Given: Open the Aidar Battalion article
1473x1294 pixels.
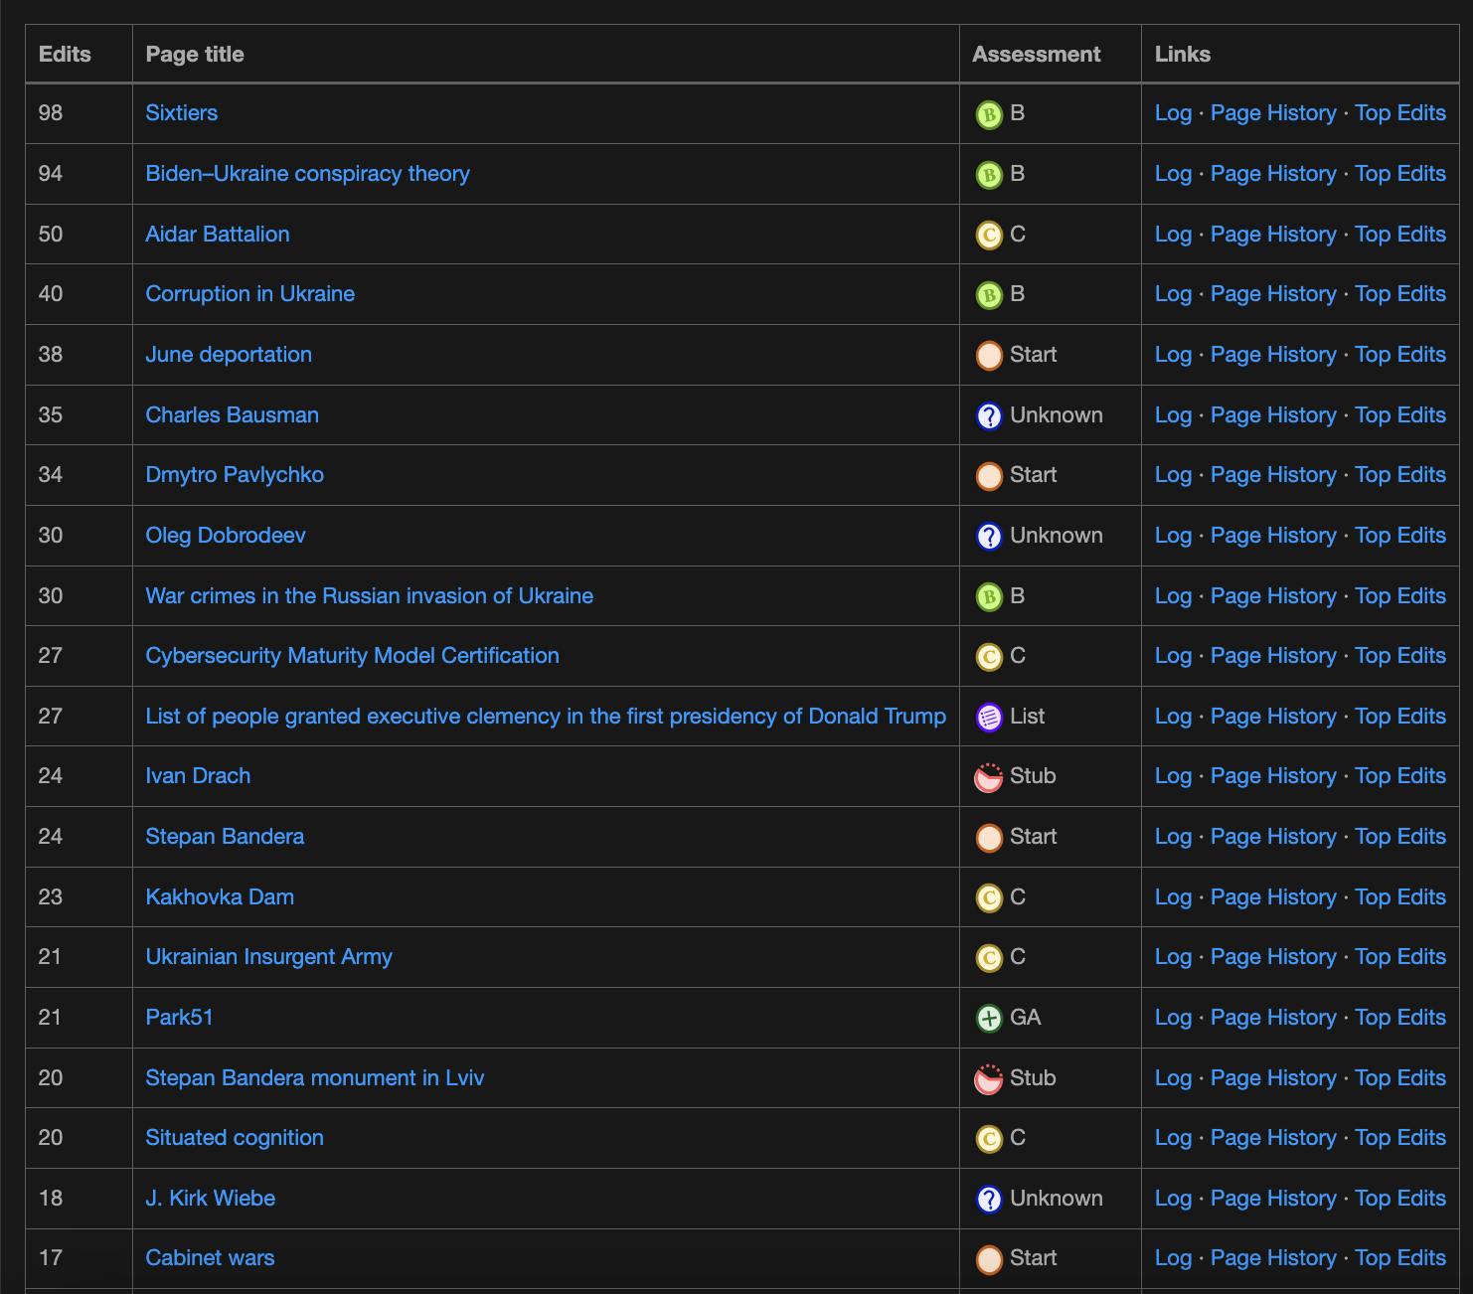Looking at the screenshot, I should coord(218,235).
